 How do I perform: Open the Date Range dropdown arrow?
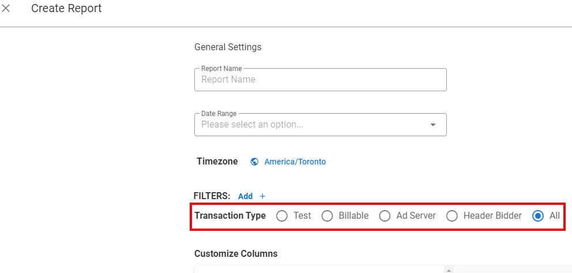433,125
